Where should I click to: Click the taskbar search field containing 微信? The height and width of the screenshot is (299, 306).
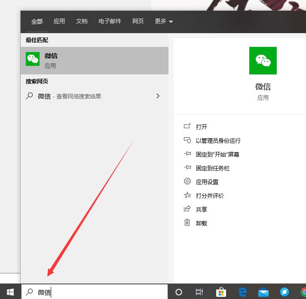click(95, 292)
